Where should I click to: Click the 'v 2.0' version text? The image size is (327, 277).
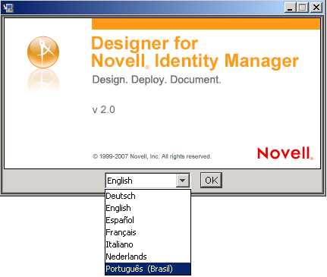[x=104, y=110]
